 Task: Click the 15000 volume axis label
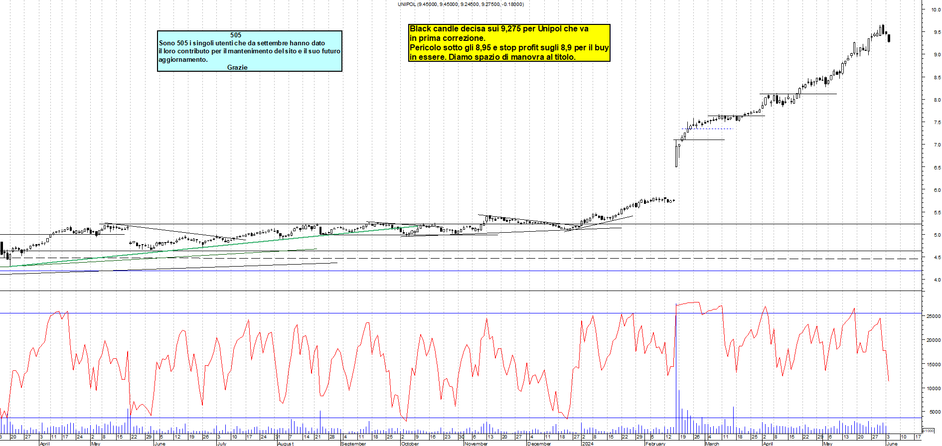[x=933, y=364]
